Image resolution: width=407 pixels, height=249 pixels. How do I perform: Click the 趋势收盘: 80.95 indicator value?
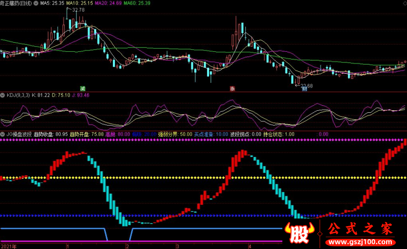50,134
